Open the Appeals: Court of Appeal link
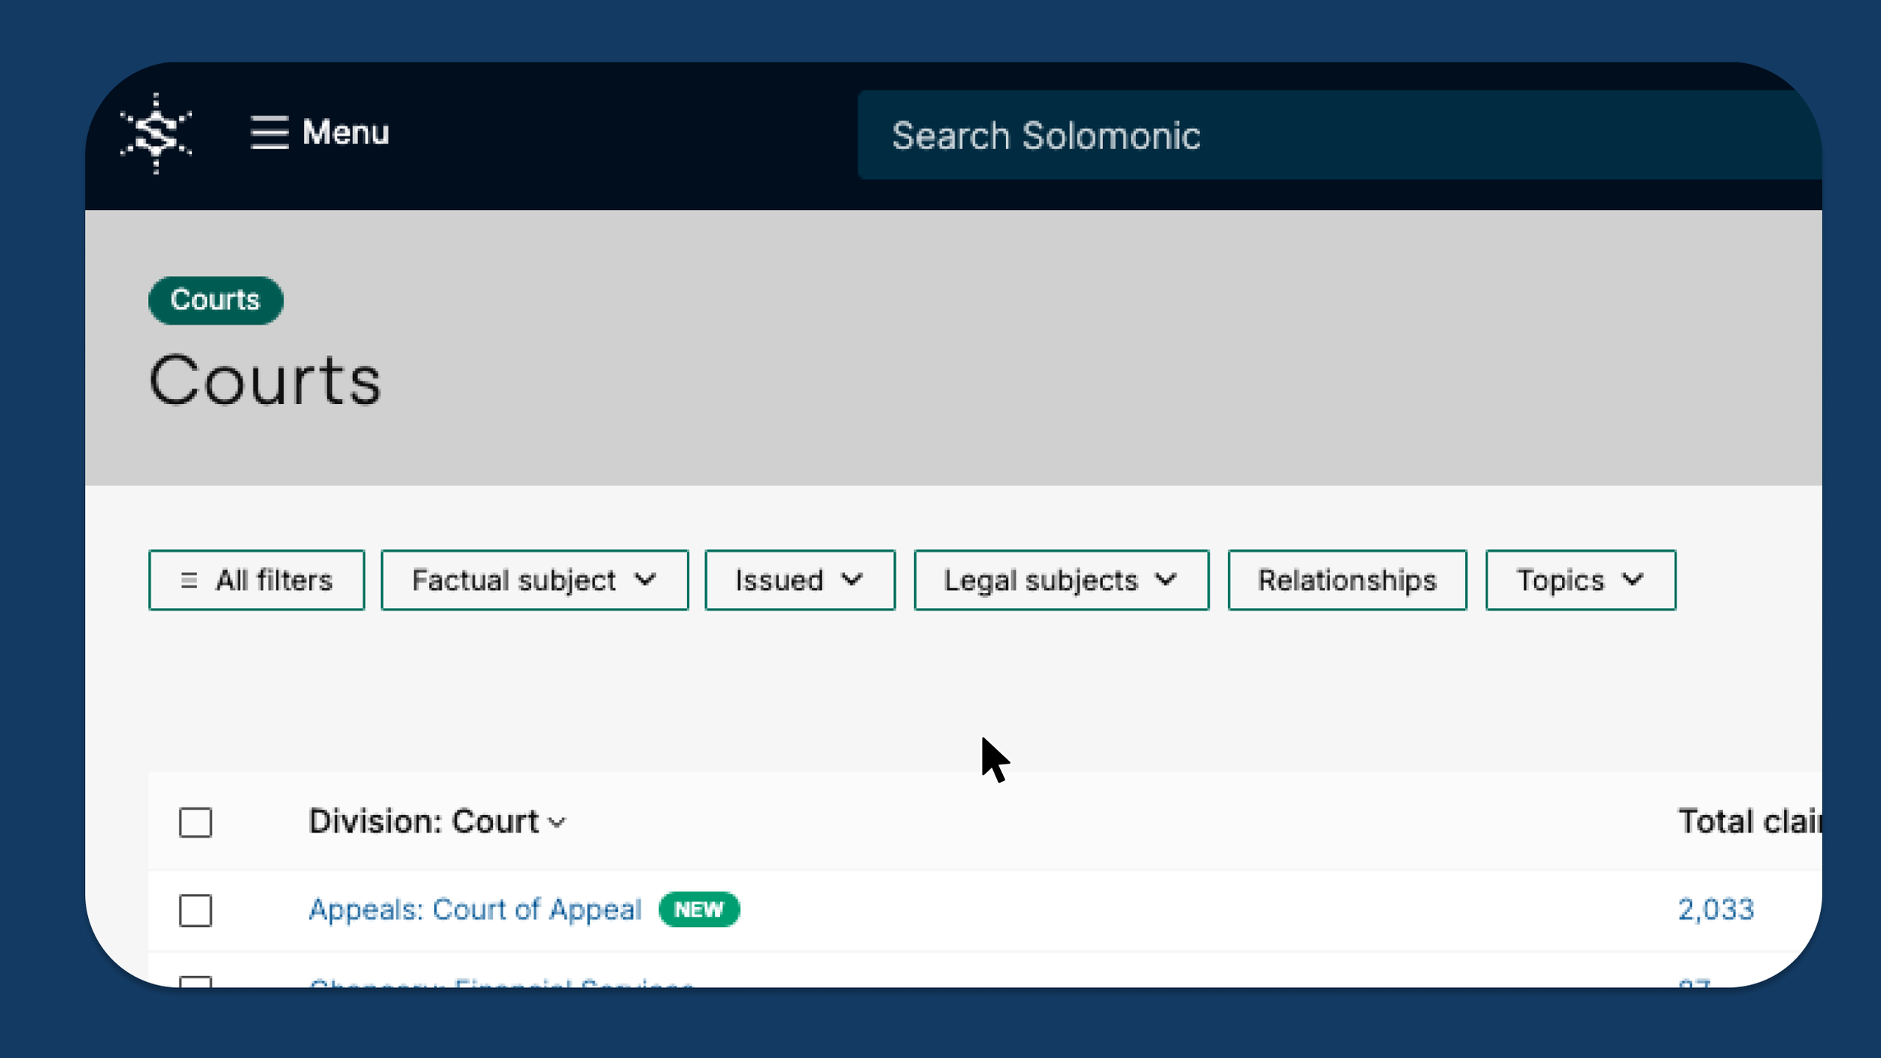The height and width of the screenshot is (1058, 1881). (x=475, y=910)
